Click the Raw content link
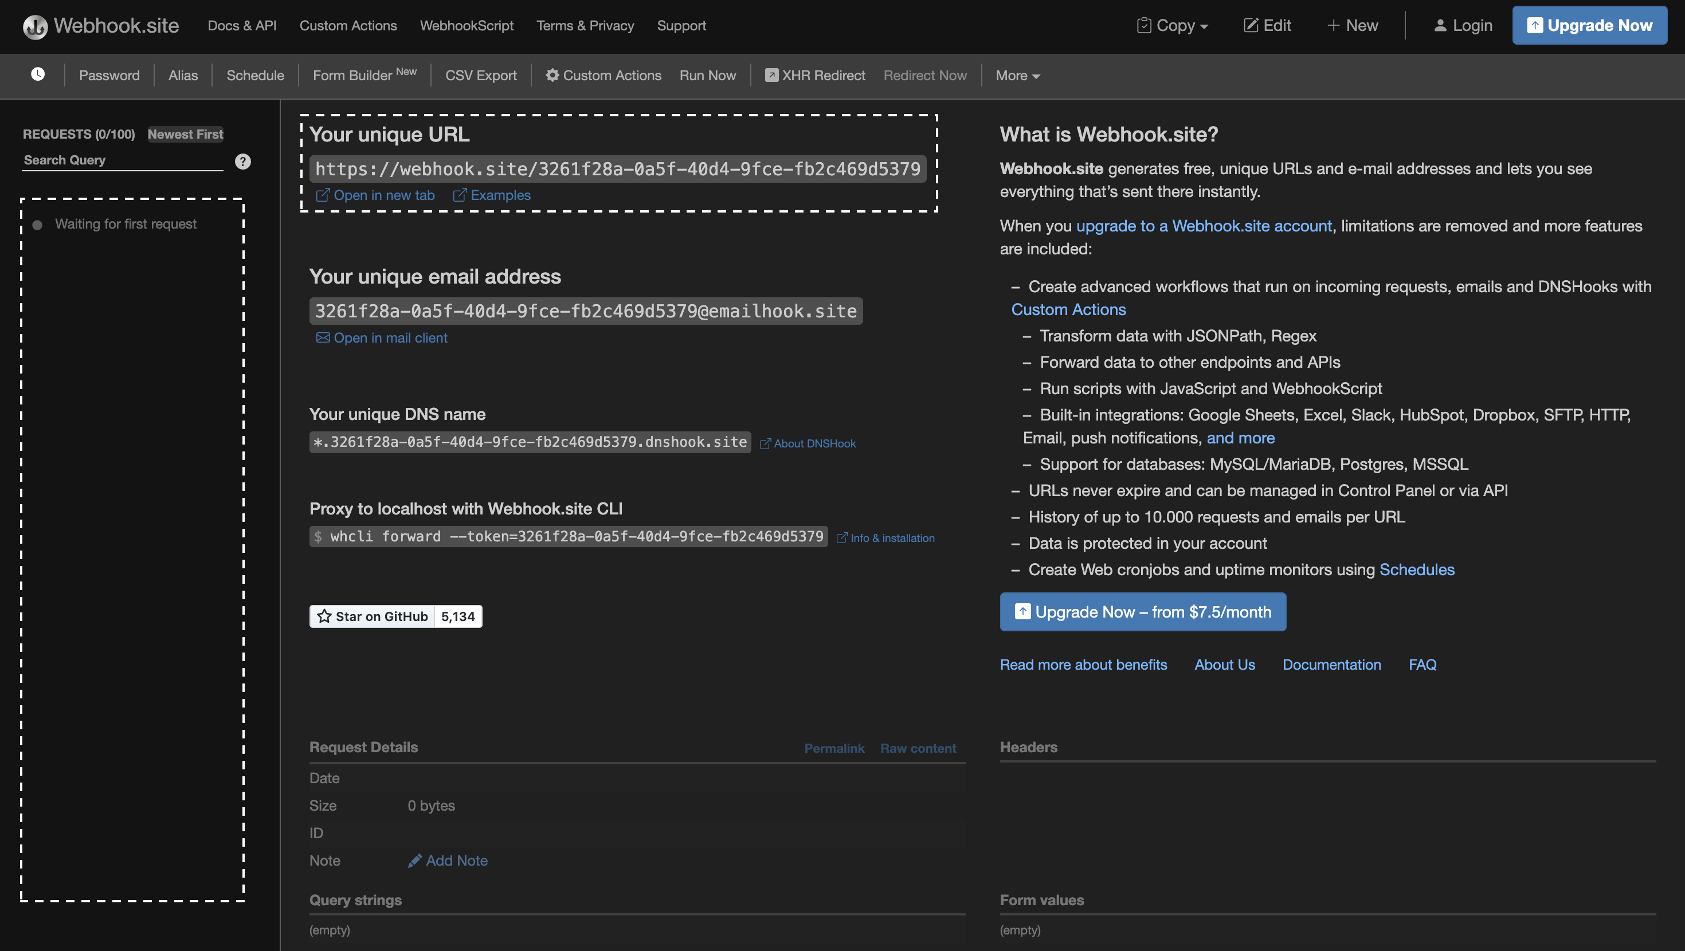 coord(918,748)
